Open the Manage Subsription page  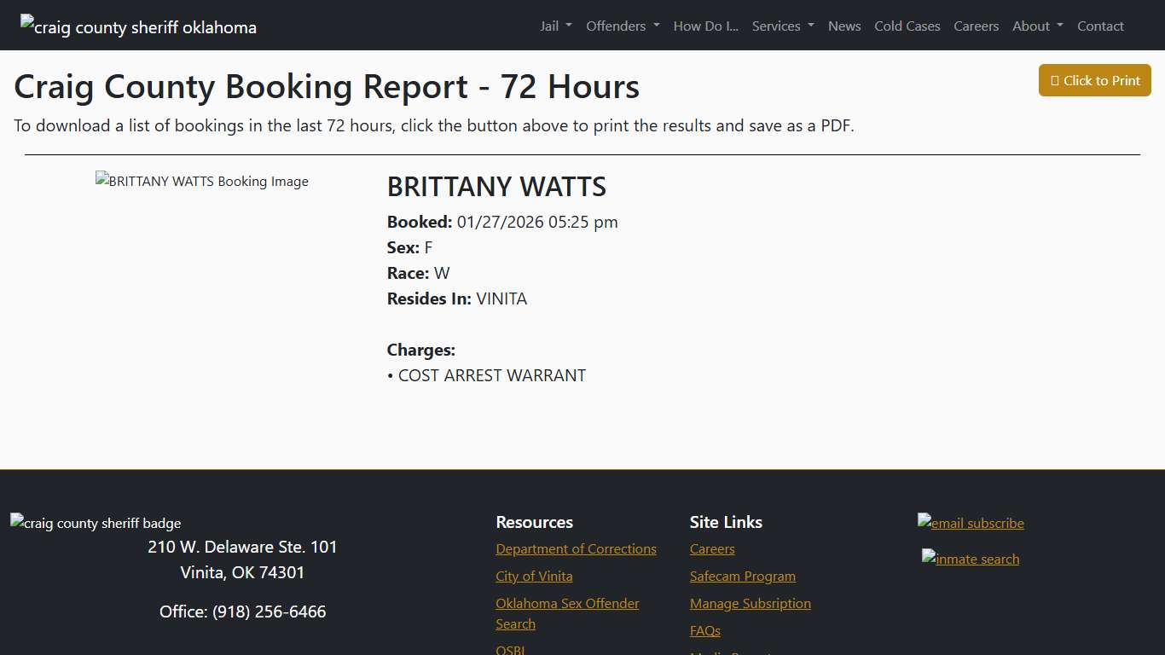[751, 603]
